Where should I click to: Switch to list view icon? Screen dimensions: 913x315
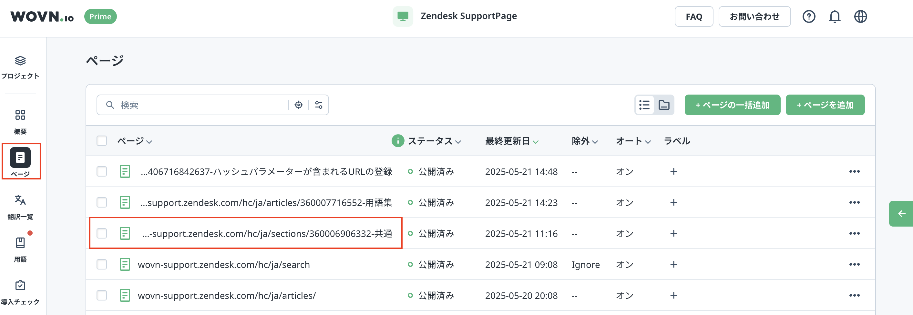click(644, 105)
